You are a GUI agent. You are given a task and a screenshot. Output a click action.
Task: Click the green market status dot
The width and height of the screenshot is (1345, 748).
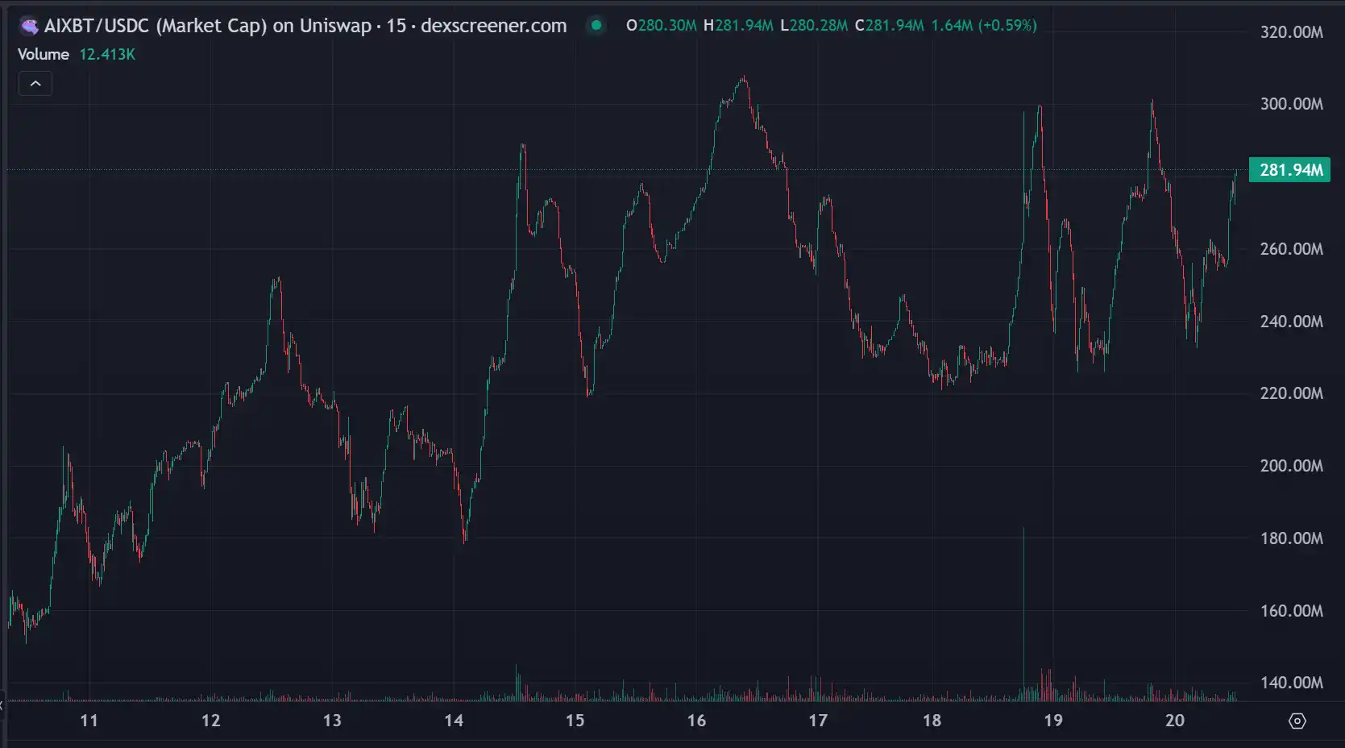coord(596,25)
